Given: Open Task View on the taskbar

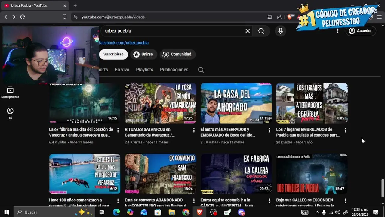Looking at the screenshot, I should 102,212.
